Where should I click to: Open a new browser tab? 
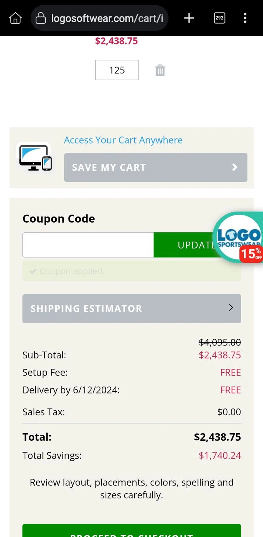189,18
